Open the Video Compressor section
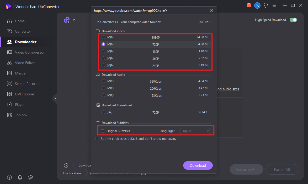This screenshot has height=184, width=308. click(x=30, y=52)
